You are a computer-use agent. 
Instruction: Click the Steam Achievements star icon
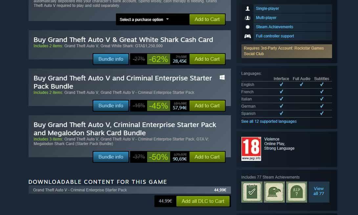(x=248, y=27)
